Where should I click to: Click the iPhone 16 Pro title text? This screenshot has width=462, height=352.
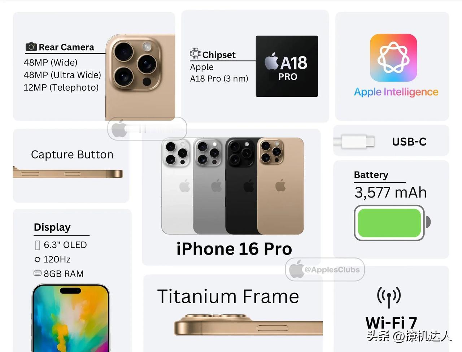click(x=234, y=249)
